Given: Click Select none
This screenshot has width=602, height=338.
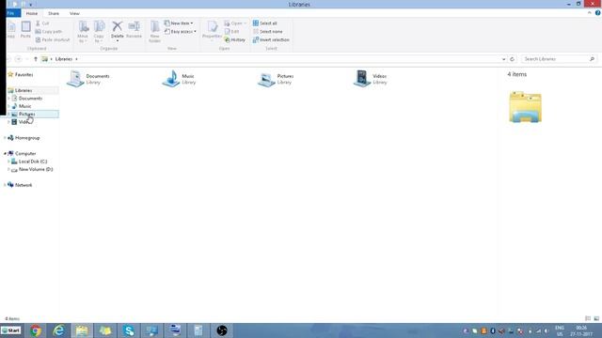Looking at the screenshot, I should point(267,31).
